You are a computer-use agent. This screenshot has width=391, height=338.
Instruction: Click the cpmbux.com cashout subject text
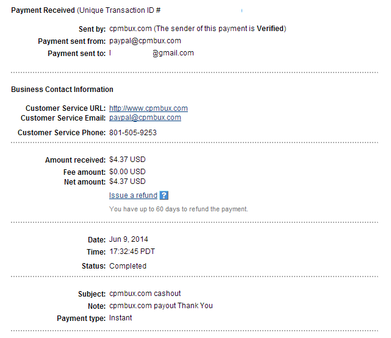145,294
